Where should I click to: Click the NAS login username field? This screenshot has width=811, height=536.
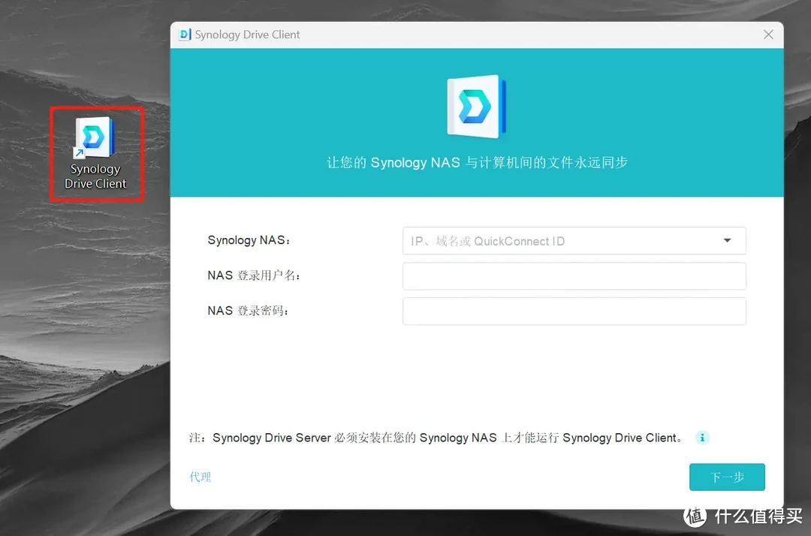click(574, 276)
